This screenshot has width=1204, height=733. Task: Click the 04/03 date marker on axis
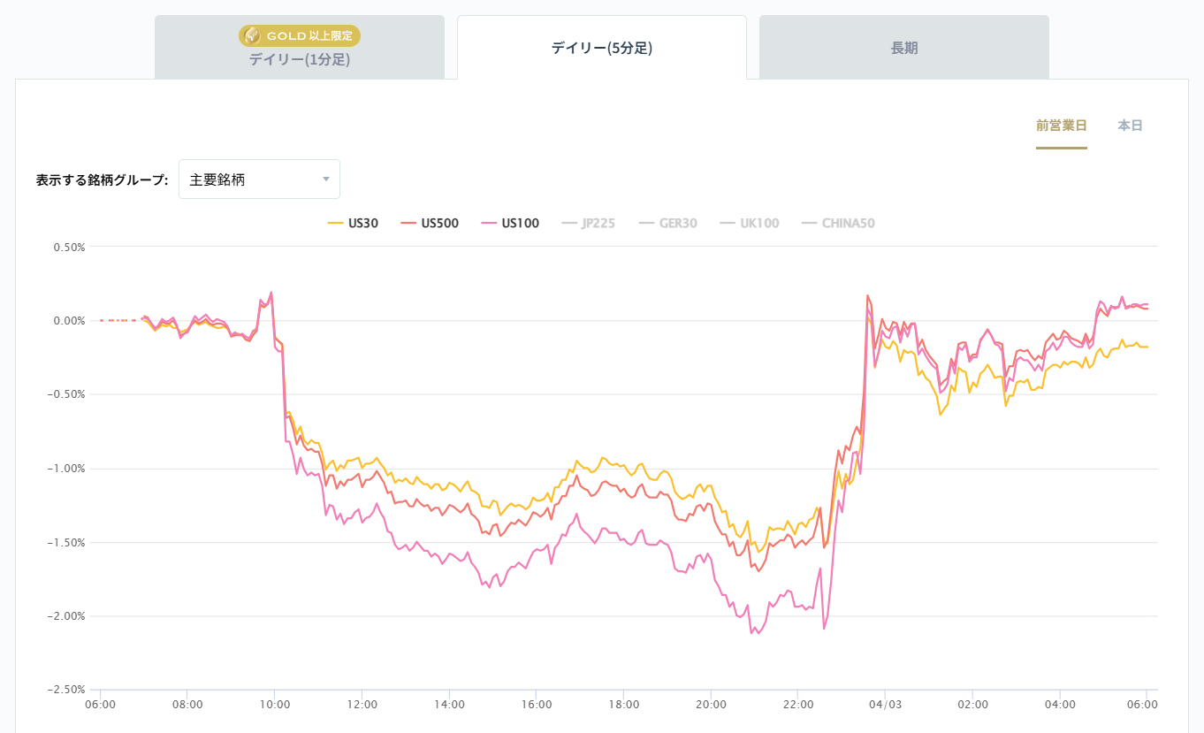[x=886, y=705]
